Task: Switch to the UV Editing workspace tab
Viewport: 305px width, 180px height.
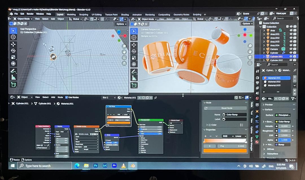Action: [x=97, y=15]
